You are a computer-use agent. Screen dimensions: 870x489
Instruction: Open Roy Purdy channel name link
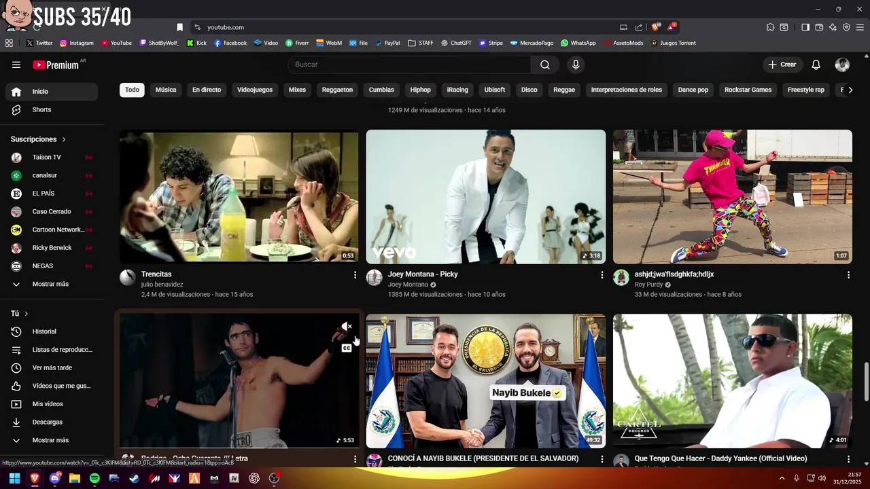pos(648,285)
